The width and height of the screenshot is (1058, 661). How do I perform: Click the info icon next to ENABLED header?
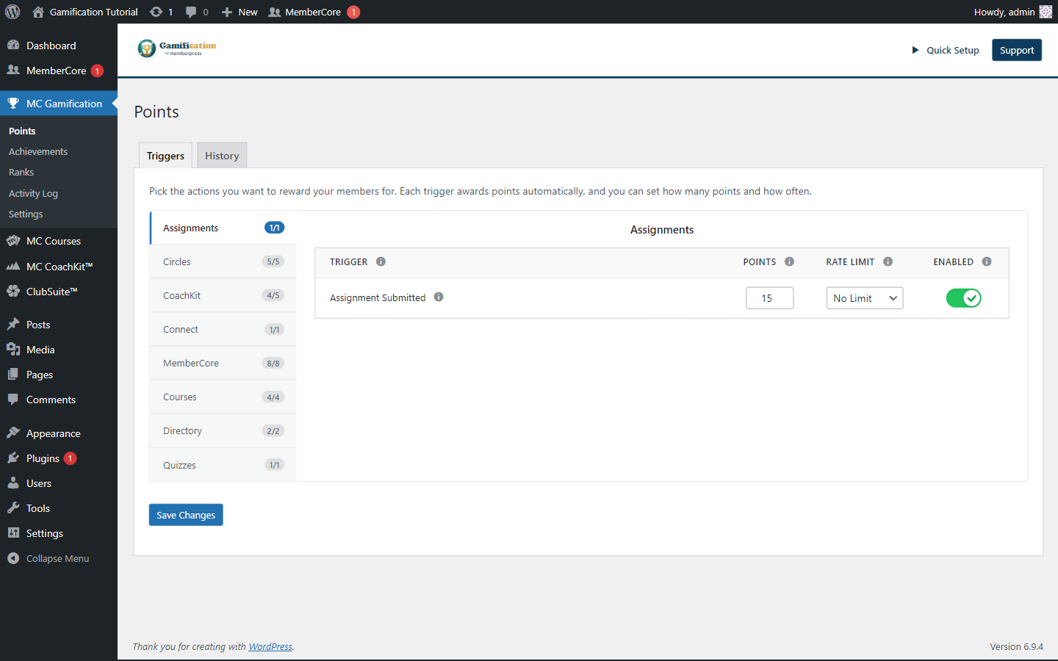coord(987,261)
